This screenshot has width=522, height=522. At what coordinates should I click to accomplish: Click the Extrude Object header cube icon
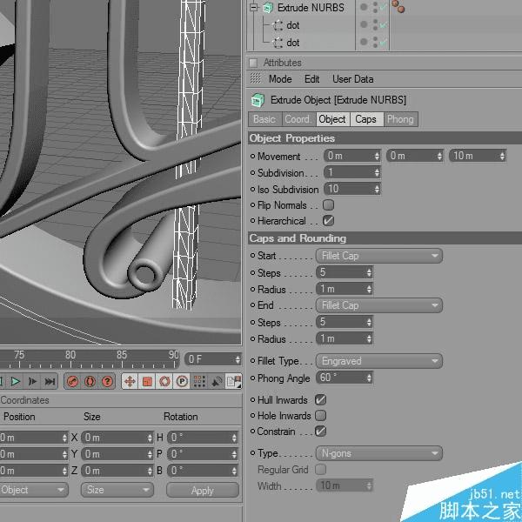click(x=258, y=100)
